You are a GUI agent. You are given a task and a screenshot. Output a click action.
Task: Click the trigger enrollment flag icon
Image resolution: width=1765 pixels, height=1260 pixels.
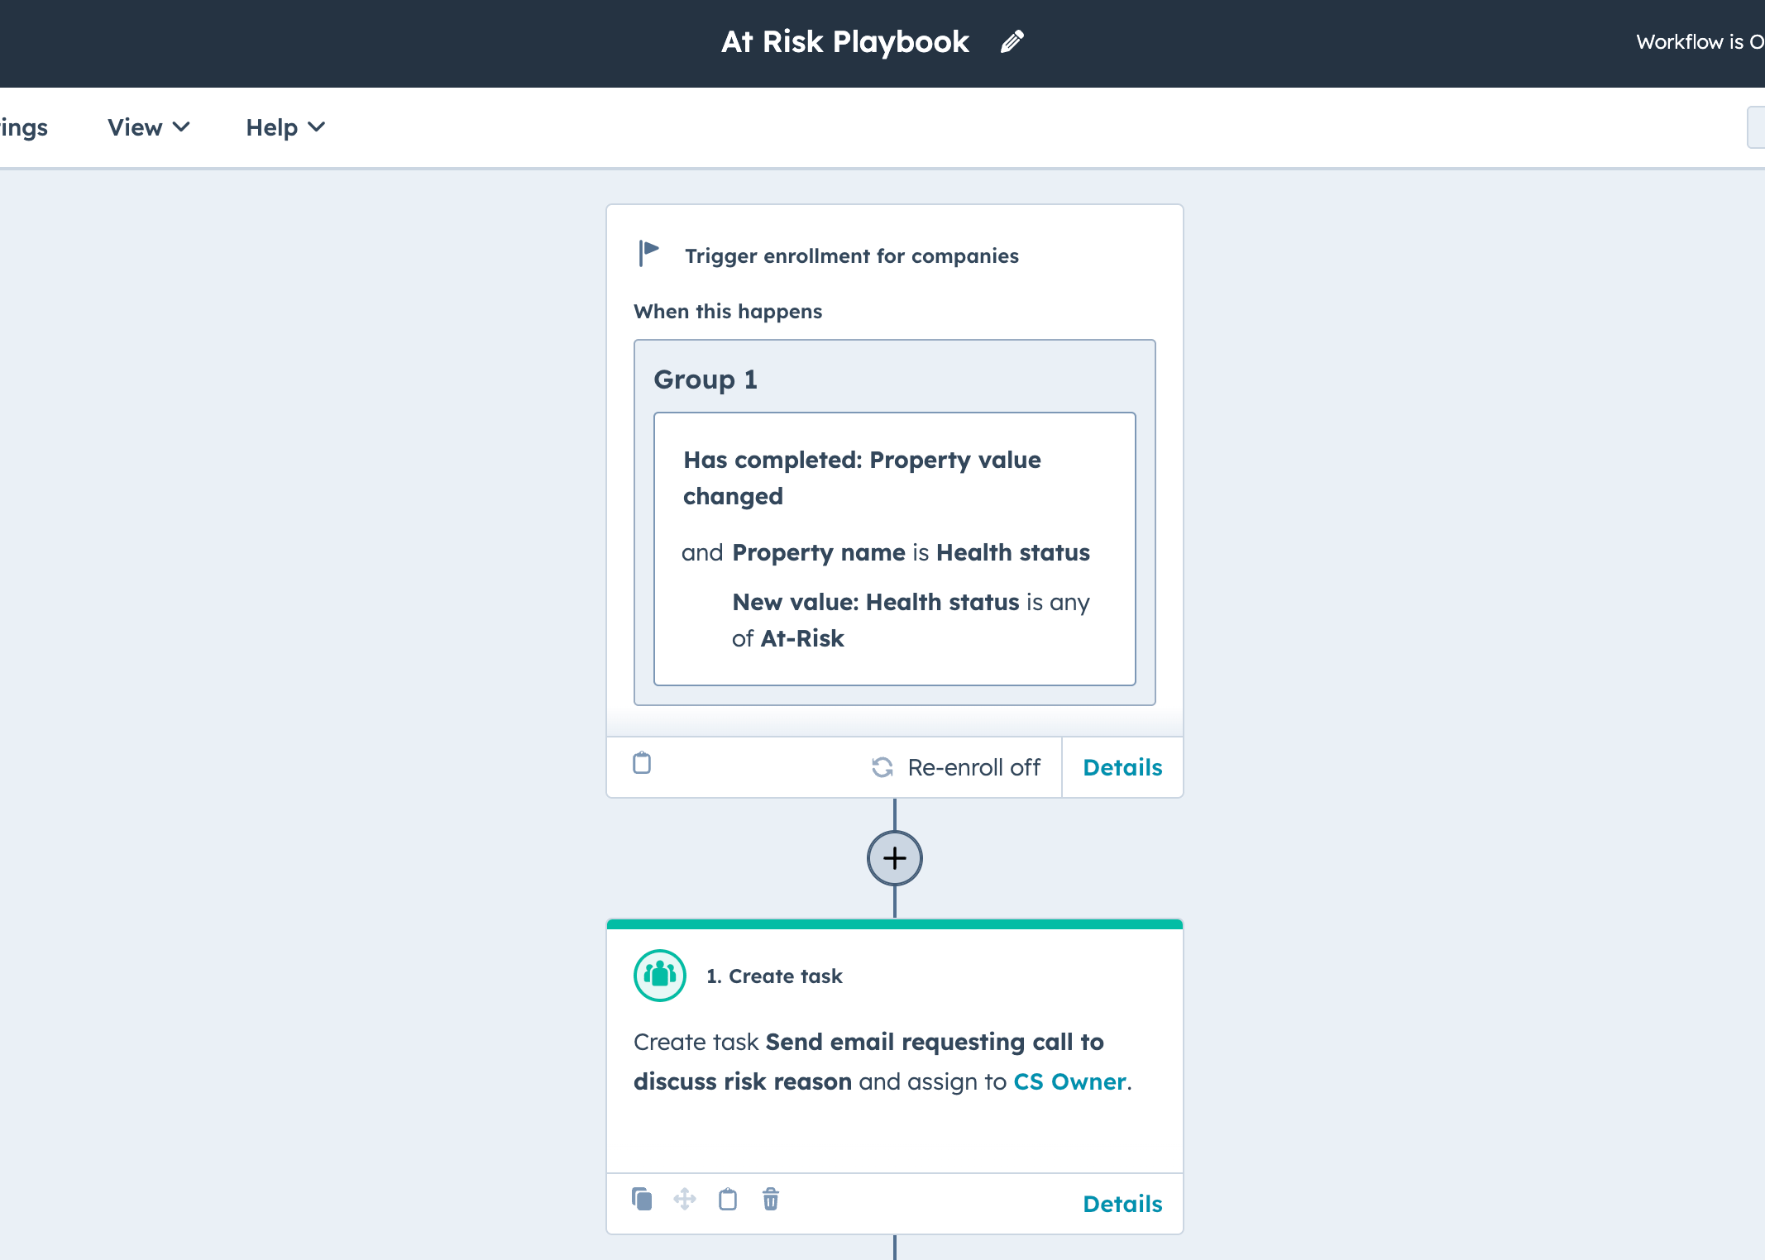pos(648,253)
